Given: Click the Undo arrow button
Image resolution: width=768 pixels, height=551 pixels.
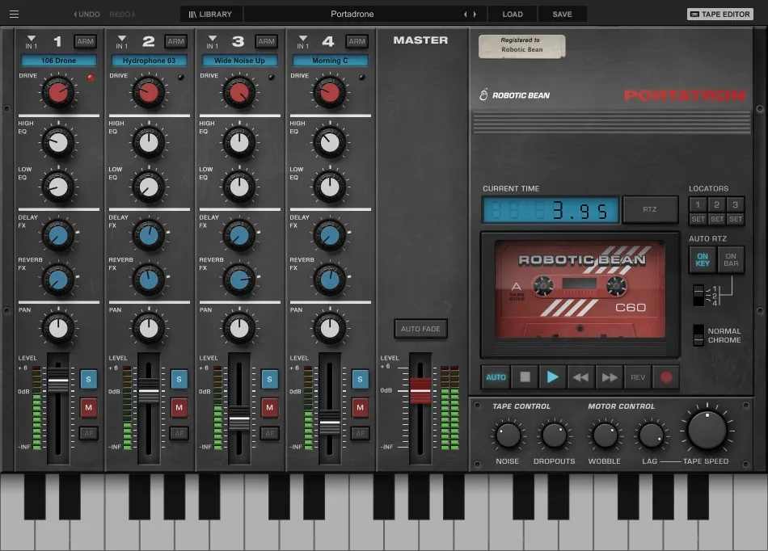Looking at the screenshot, I should pyautogui.click(x=87, y=15).
